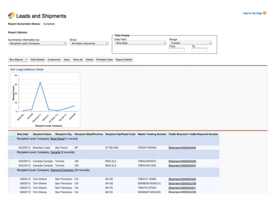Image resolution: width=274 pixels, height=203 pixels.
Task: Switch chart size to Medium
Action: pos(30,69)
